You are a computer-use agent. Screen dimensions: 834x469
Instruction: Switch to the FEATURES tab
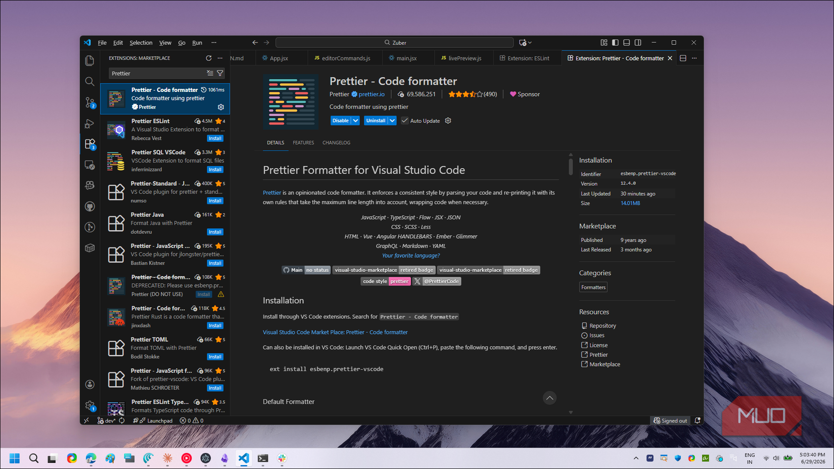(303, 142)
